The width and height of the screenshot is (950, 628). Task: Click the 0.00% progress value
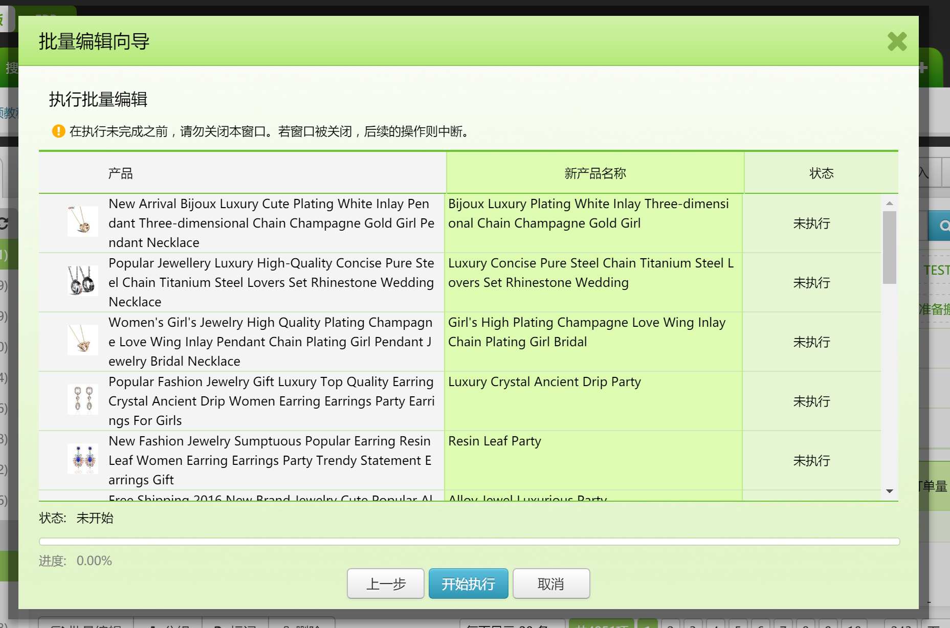point(94,560)
